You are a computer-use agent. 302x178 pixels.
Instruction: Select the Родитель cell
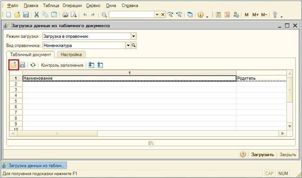[261, 78]
